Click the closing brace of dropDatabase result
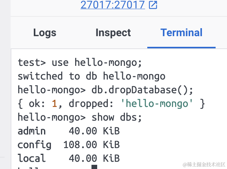227x169 pixels. (x=202, y=104)
